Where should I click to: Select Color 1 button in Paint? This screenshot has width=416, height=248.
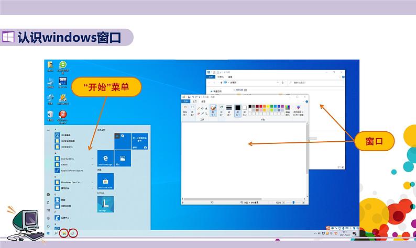coord(238,110)
